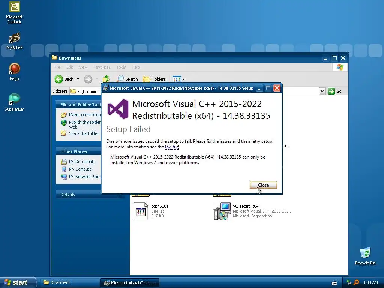Open the log file link
The image size is (384, 288).
coord(172,147)
